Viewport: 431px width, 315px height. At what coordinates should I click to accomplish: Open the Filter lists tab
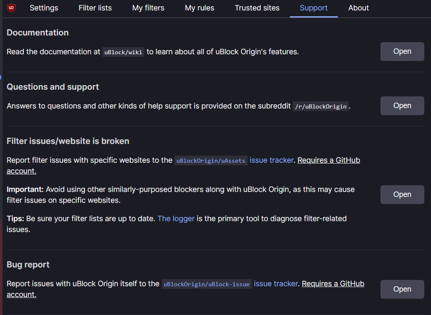[95, 8]
